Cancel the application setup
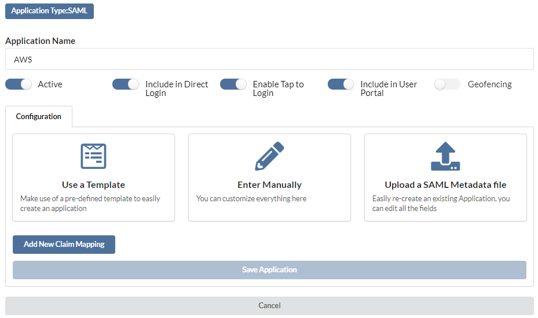 269,306
